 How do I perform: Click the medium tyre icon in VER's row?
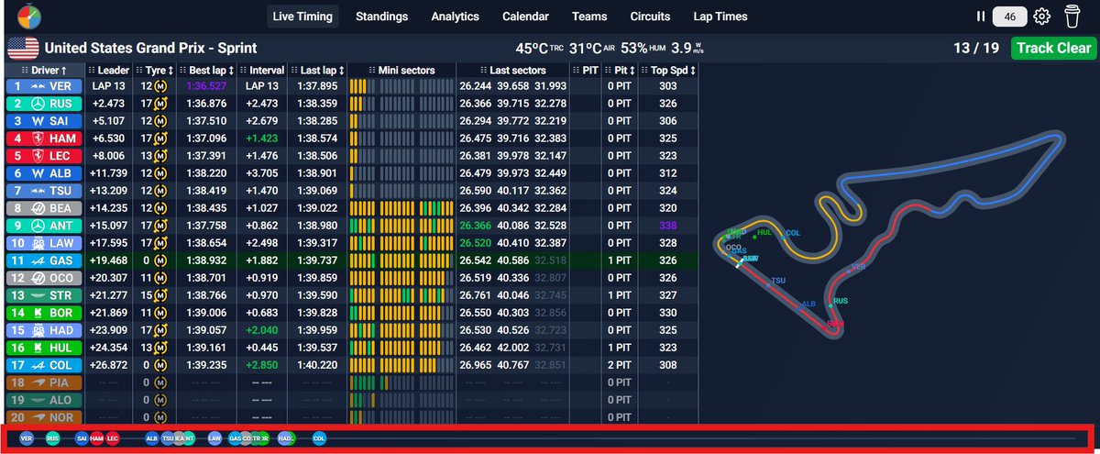pyautogui.click(x=160, y=85)
